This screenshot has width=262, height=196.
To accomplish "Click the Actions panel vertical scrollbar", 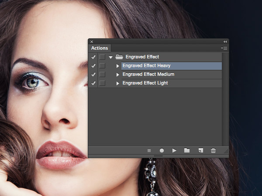I will pyautogui.click(x=225, y=99).
